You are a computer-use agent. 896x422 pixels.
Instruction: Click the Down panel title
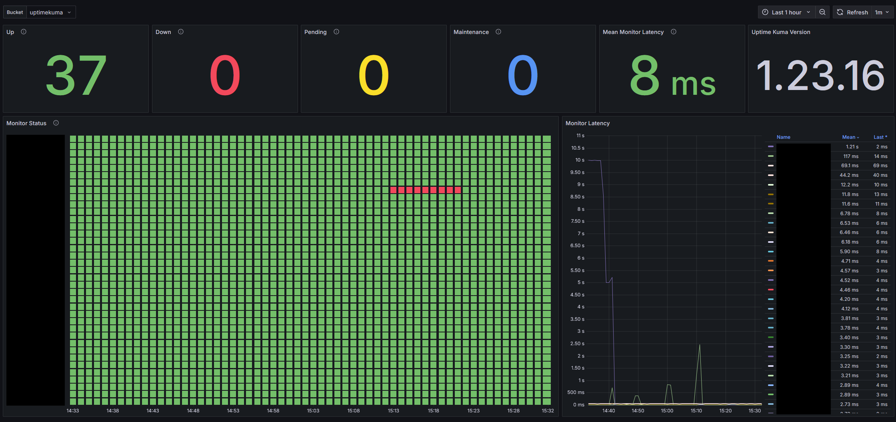[163, 32]
